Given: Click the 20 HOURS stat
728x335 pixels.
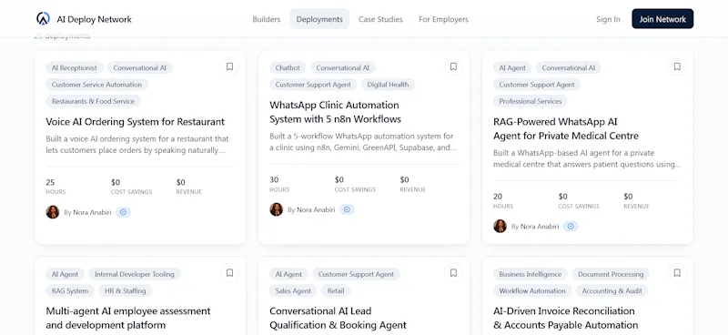Looking at the screenshot, I should [503, 200].
